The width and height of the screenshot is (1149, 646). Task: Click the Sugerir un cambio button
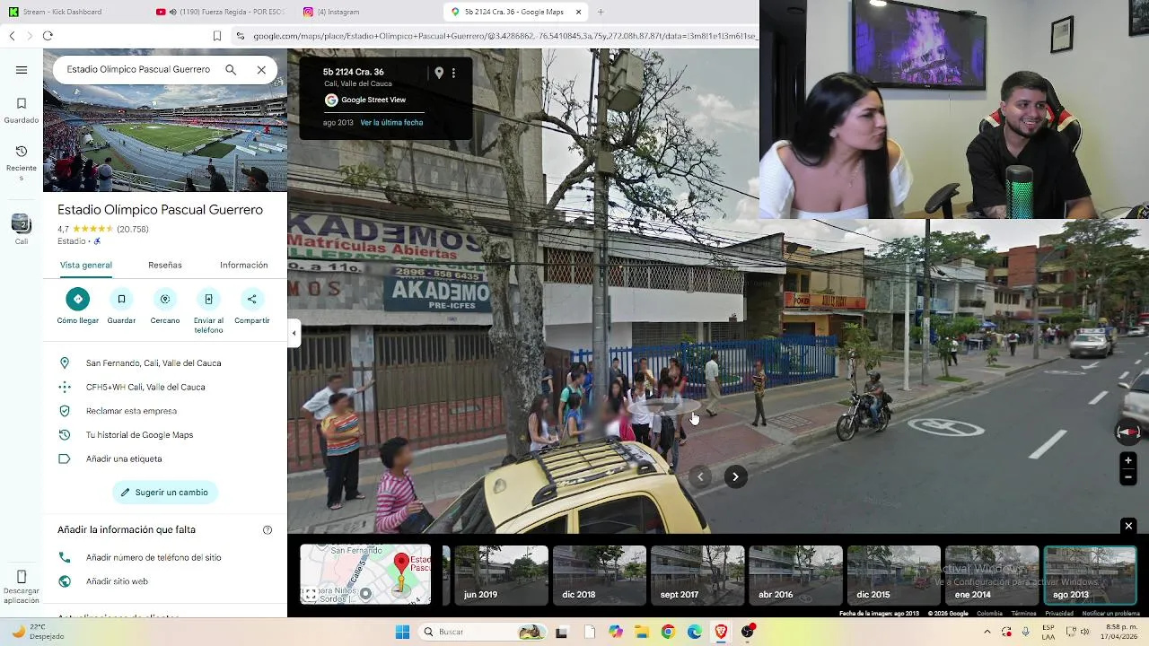pos(165,493)
